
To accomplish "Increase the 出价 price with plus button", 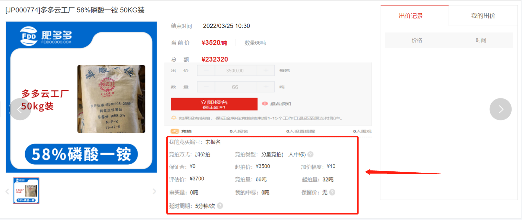I will click(266, 70).
